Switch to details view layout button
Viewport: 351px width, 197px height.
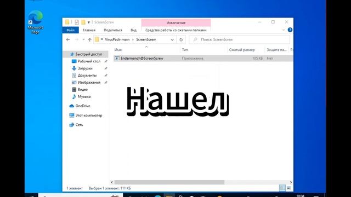282,188
